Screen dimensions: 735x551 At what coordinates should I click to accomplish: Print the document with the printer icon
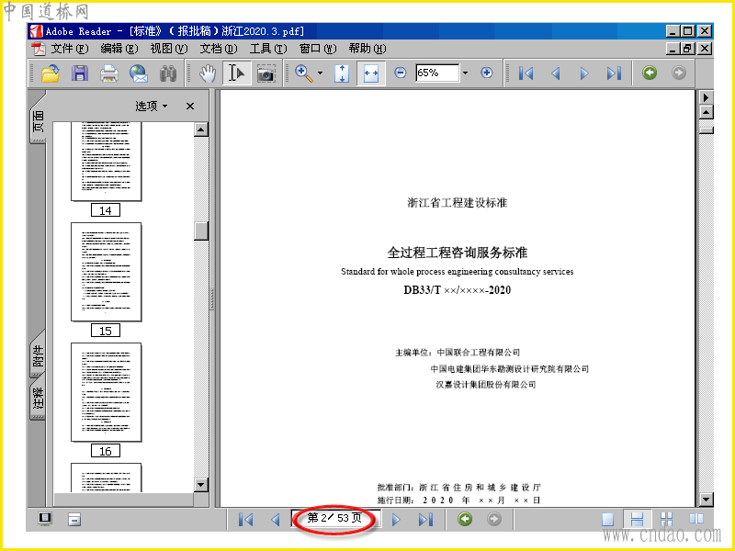[108, 73]
